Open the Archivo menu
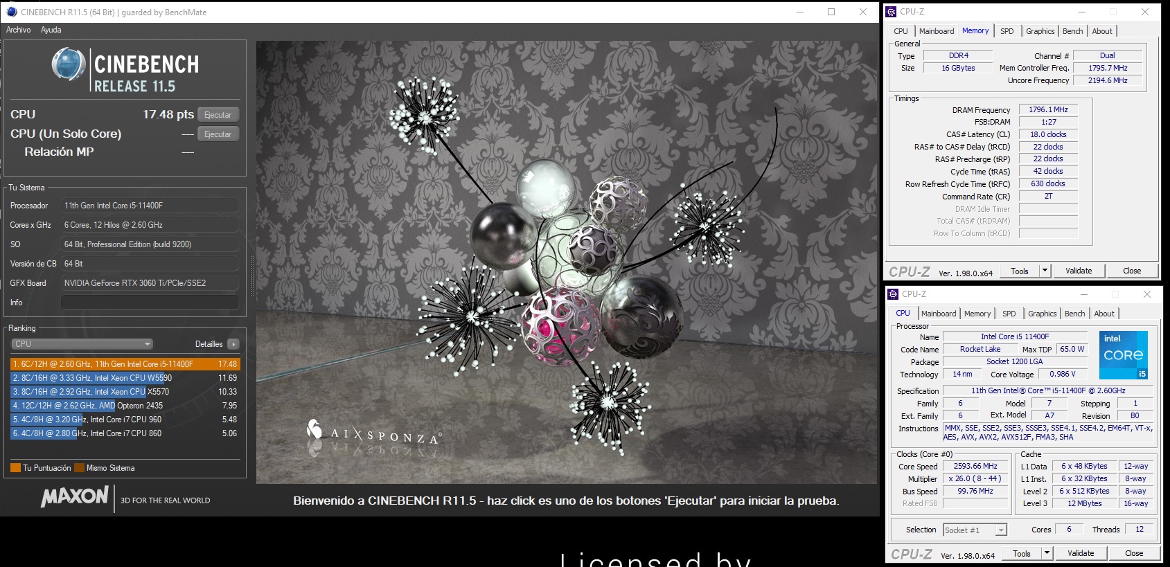This screenshot has width=1170, height=567. 19,30
